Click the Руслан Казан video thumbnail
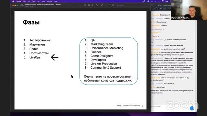 [x=189, y=10]
